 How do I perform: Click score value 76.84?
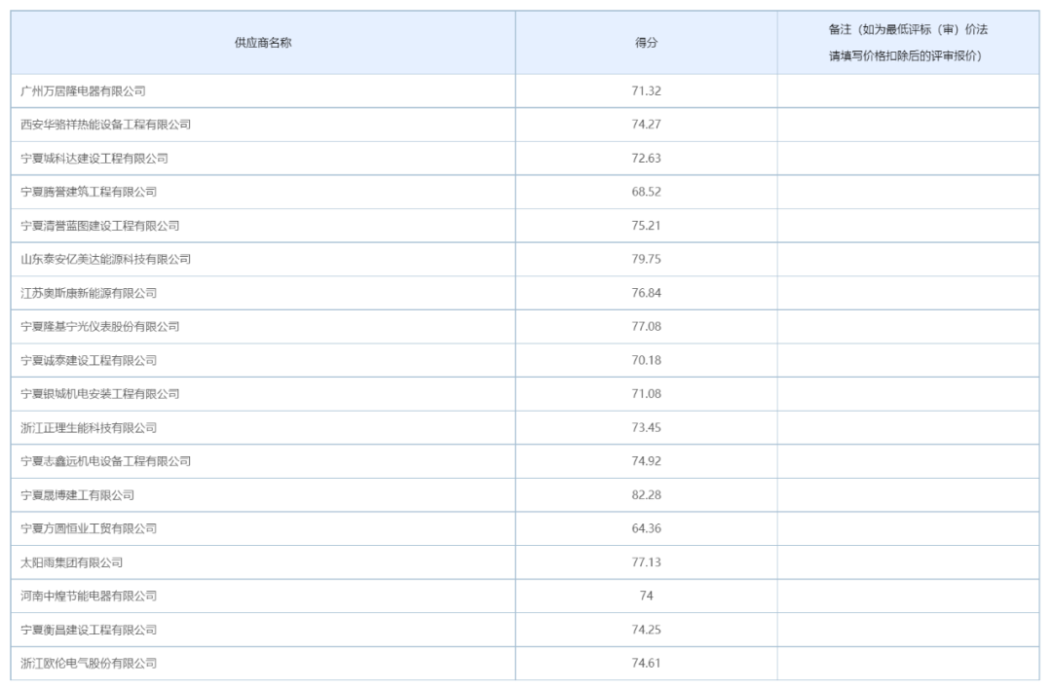[x=646, y=293]
